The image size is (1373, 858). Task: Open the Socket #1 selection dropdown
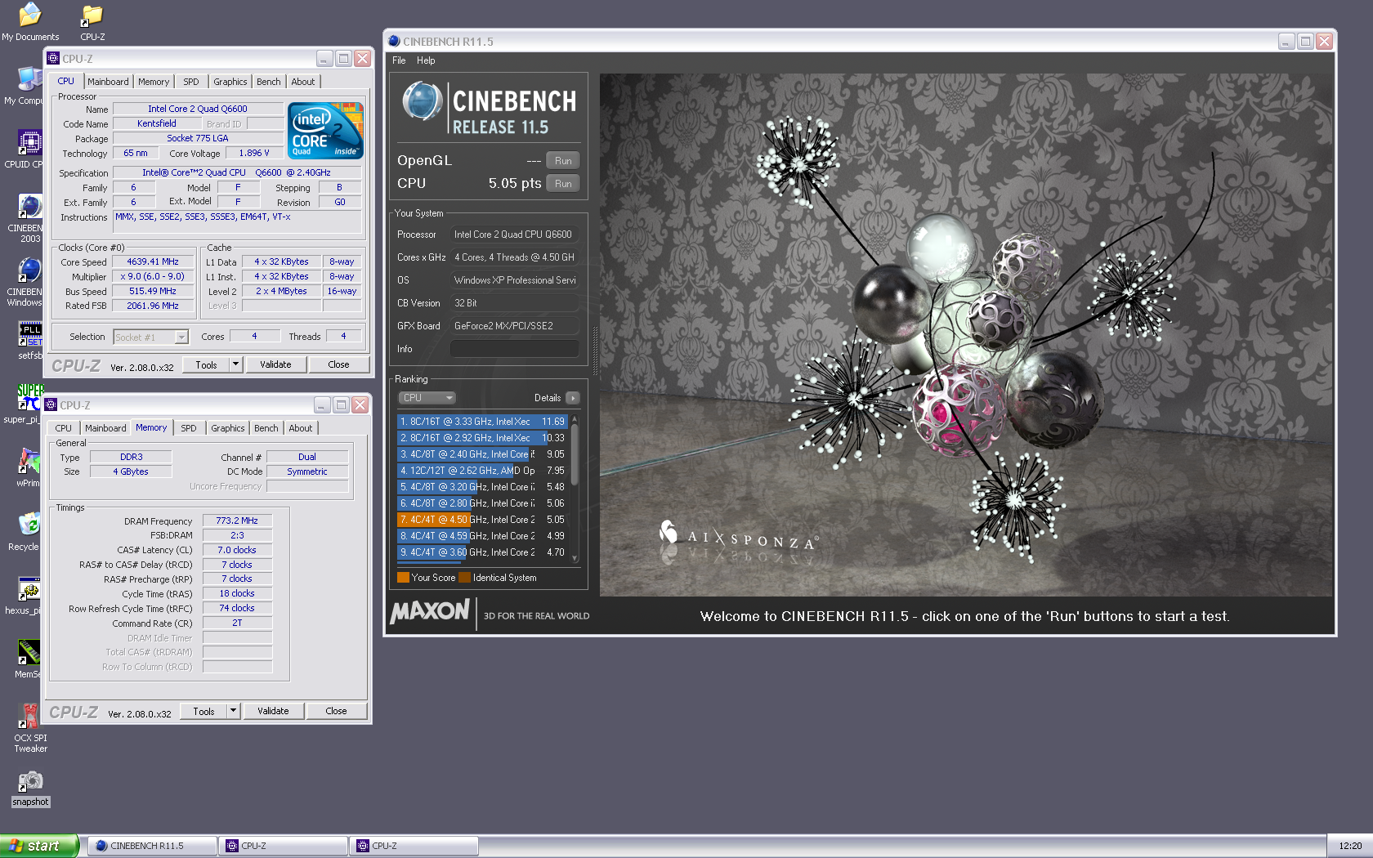click(150, 337)
